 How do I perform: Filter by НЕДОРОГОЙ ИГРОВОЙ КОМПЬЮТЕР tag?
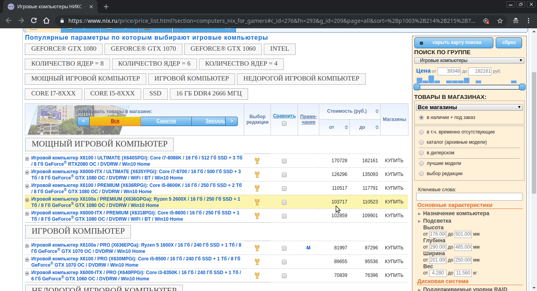pyautogui.click(x=301, y=79)
